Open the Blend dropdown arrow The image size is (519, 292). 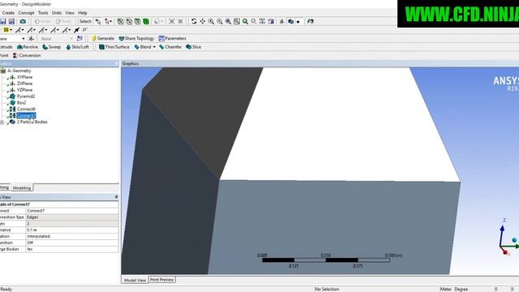154,47
